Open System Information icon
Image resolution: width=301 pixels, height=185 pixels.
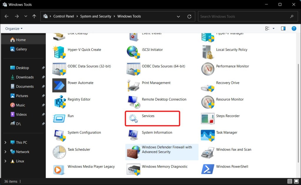pyautogui.click(x=133, y=135)
